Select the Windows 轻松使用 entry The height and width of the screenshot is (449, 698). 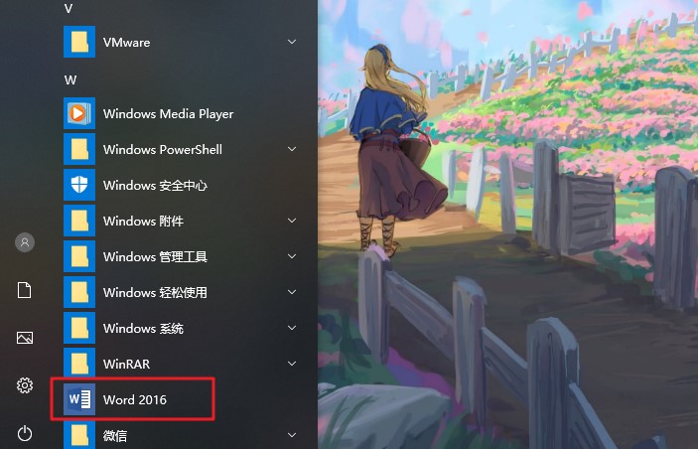[x=182, y=292]
